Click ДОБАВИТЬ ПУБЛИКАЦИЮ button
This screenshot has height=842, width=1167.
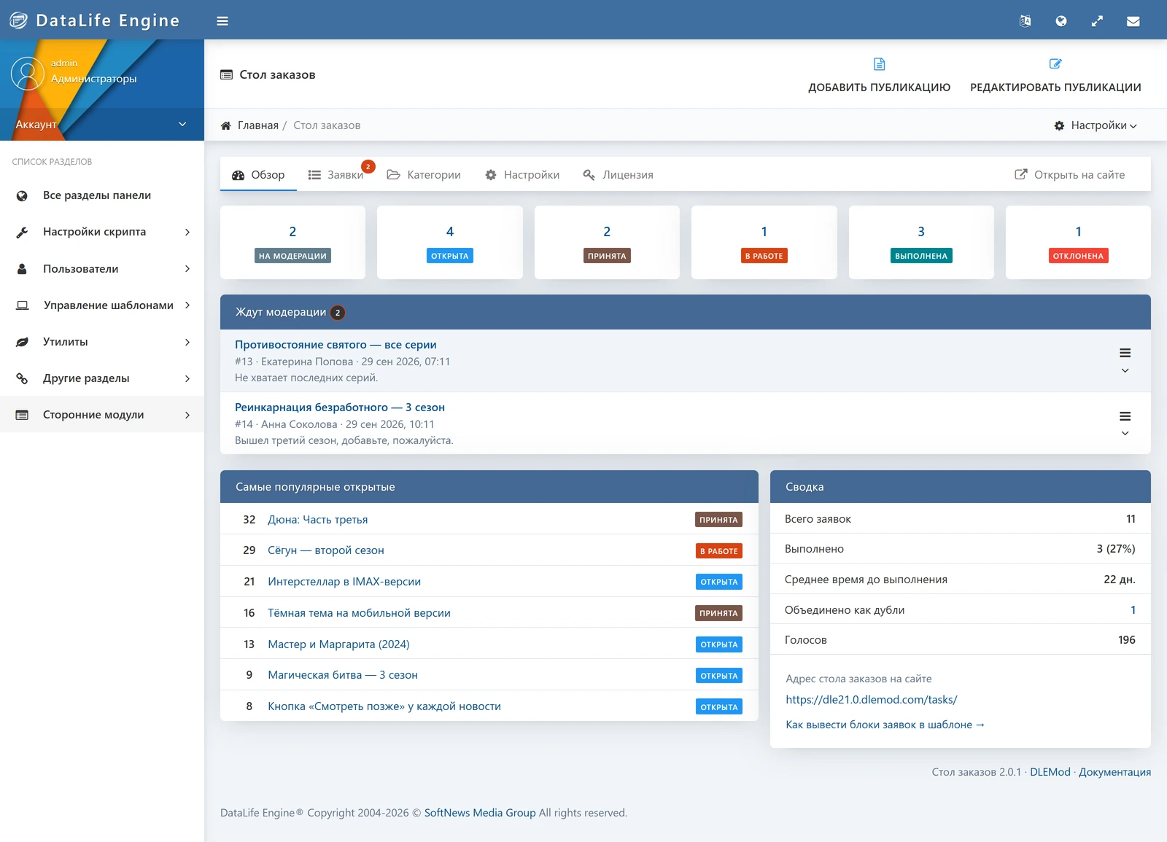coord(879,75)
